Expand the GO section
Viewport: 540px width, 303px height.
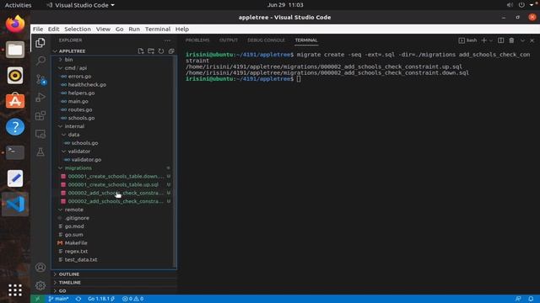click(x=62, y=291)
